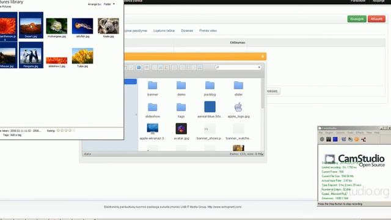Select the highlighted blue item in file manager sidebar
Image resolution: width=391 pixels, height=220 pixels.
pyautogui.click(x=130, y=81)
